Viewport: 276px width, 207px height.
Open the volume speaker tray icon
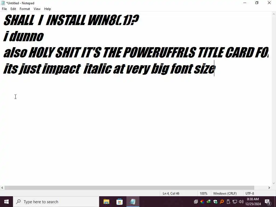point(241,202)
